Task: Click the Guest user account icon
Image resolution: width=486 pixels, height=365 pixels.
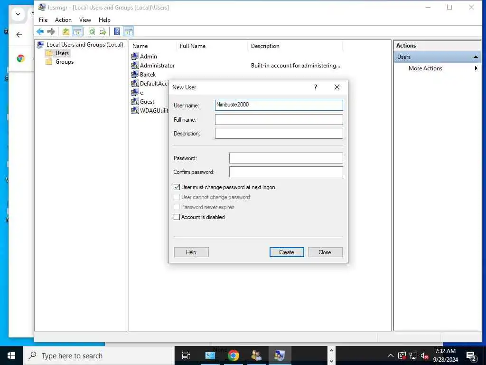Action: [x=135, y=101]
